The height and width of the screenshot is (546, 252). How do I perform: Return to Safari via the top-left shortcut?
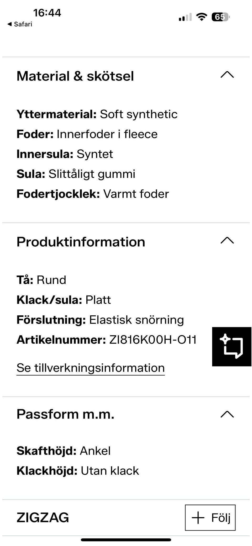click(x=18, y=24)
